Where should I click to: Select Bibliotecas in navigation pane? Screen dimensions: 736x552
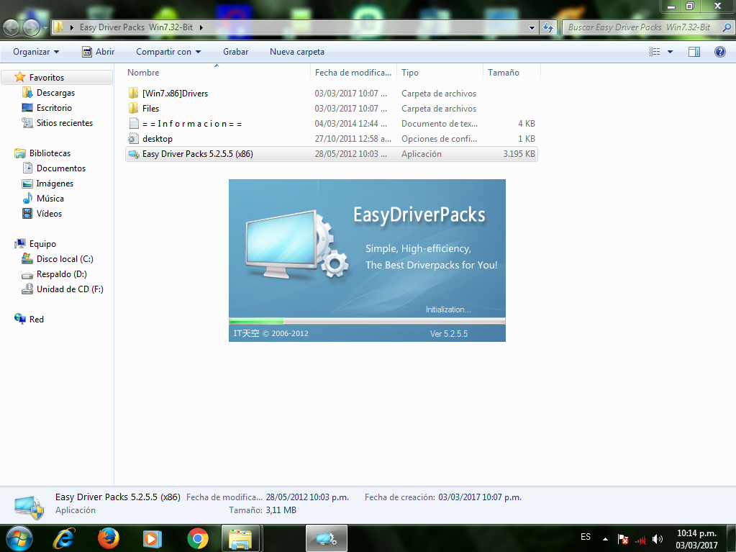42,153
